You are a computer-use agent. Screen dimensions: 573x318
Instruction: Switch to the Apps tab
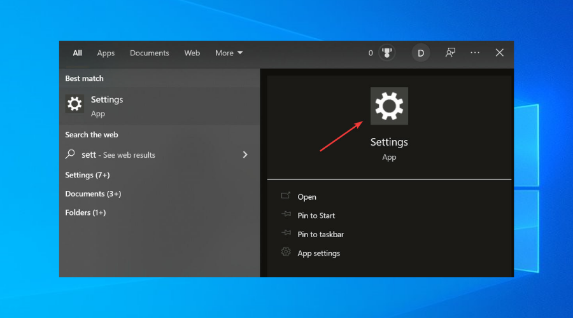(106, 53)
